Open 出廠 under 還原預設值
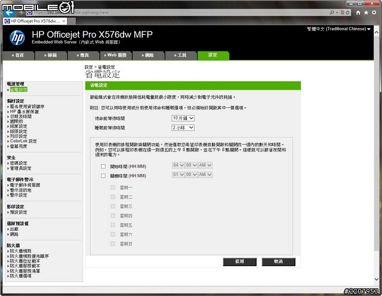The height and width of the screenshot is (296, 382). click(x=14, y=229)
